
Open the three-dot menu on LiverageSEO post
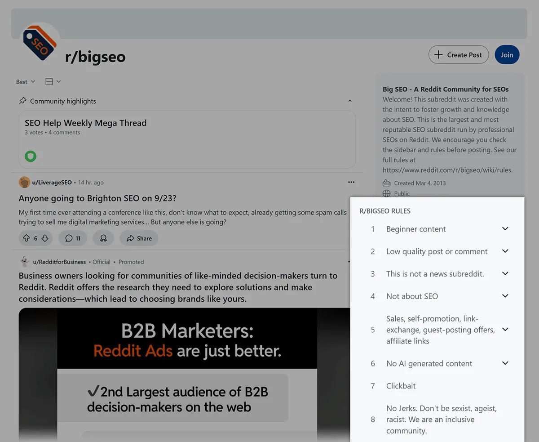(x=351, y=182)
